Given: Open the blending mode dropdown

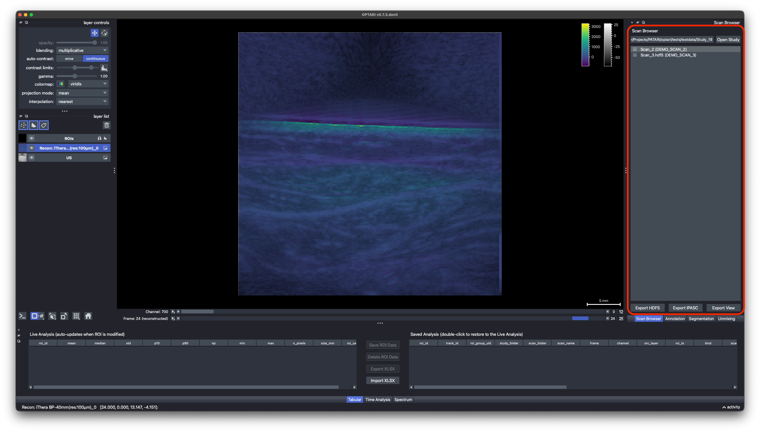Looking at the screenshot, I should 82,51.
